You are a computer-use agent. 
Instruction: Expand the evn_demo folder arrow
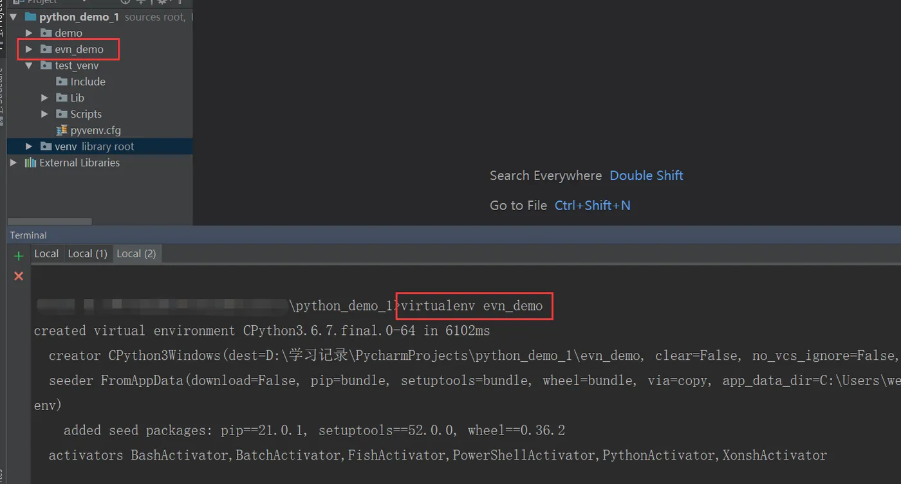pyautogui.click(x=29, y=49)
